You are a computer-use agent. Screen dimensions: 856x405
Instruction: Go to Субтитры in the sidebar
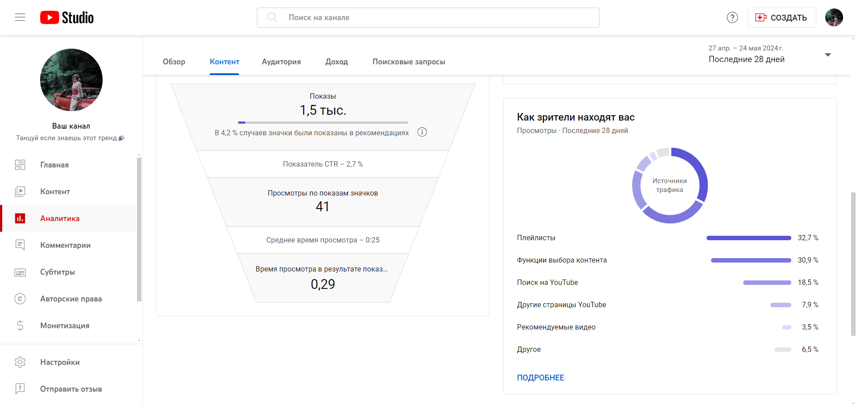pos(58,272)
